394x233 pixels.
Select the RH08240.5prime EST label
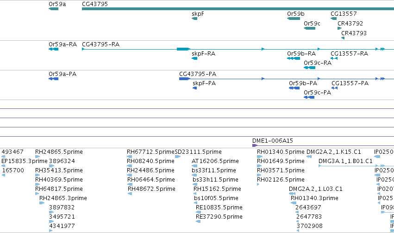[x=150, y=161]
